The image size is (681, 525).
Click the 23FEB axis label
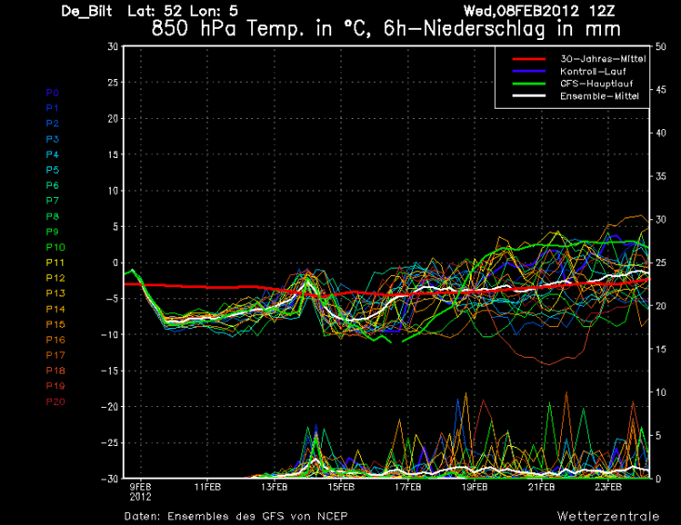(x=608, y=487)
